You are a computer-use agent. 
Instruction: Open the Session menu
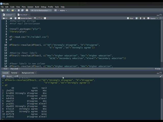30,7
